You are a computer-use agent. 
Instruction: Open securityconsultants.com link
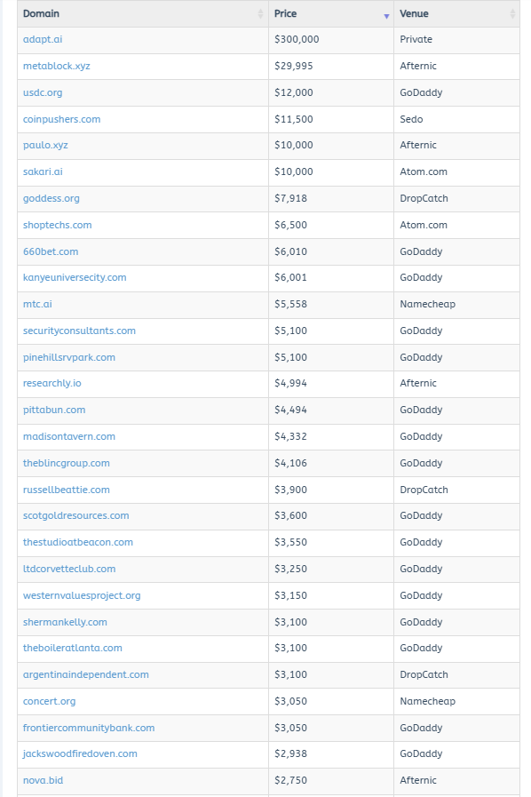(x=79, y=331)
